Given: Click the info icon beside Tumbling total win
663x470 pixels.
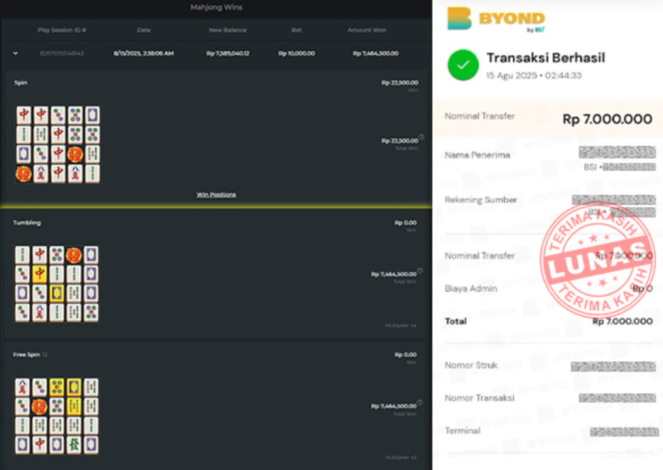Looking at the screenshot, I should click(419, 270).
